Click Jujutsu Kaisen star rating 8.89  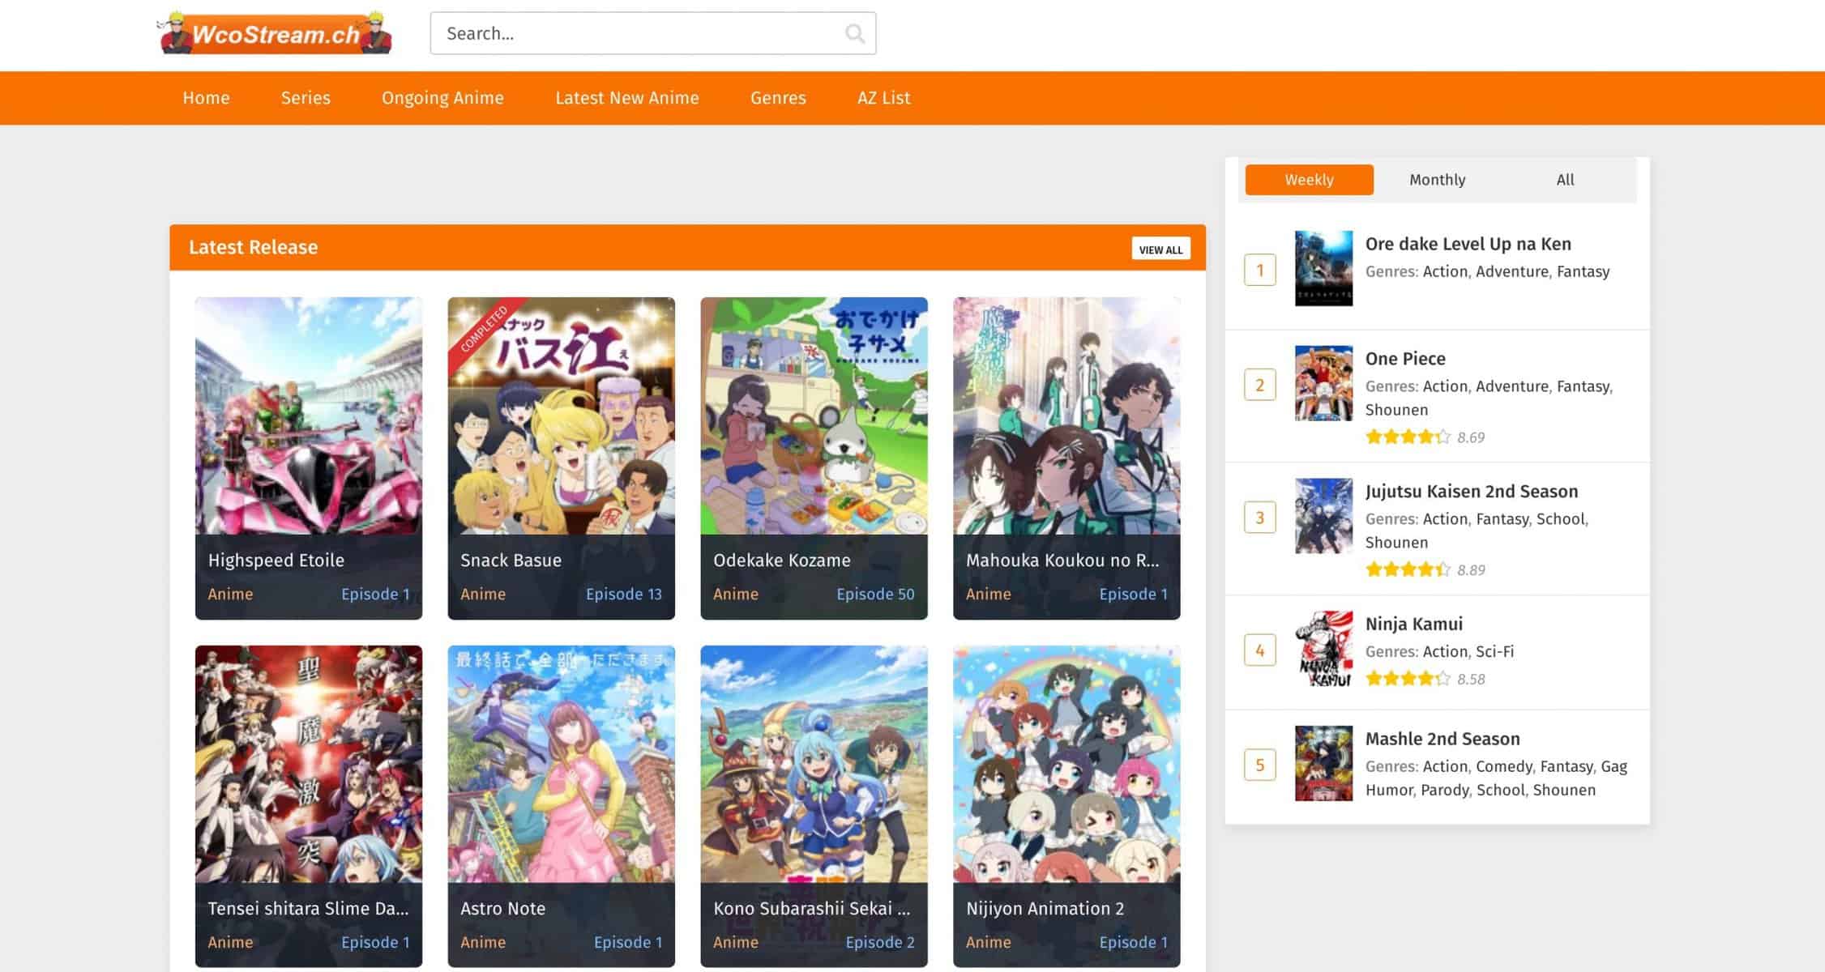point(1425,570)
